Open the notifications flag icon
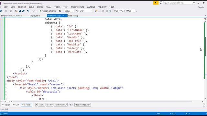The width and height of the screenshot is (207, 116). (x=156, y=3)
